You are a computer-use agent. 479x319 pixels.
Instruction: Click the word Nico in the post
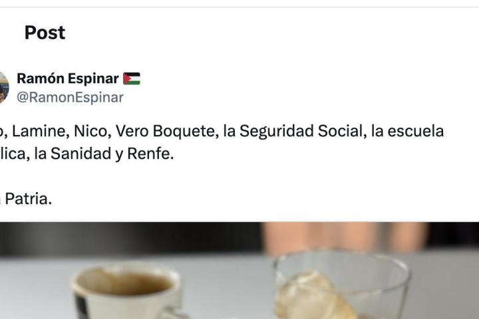click(x=90, y=132)
